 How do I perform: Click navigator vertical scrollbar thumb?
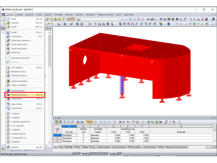coord(50,51)
